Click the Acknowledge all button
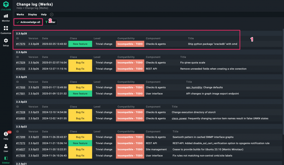This screenshot has width=284, height=165. point(28,22)
